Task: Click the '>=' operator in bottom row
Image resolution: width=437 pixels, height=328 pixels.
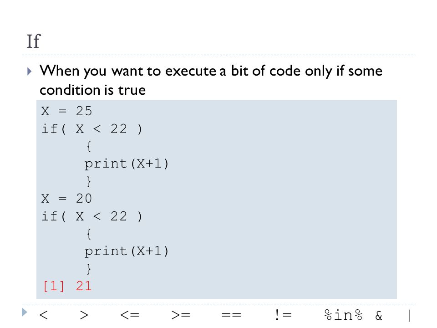Action: pyautogui.click(x=181, y=315)
